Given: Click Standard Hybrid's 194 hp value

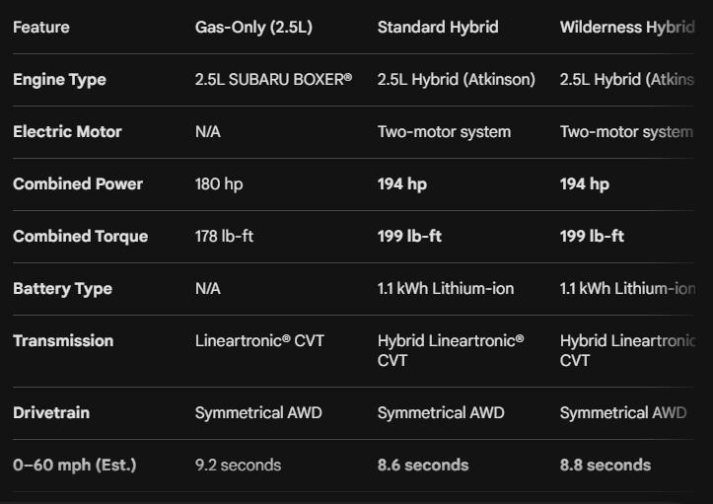Looking at the screenshot, I should click(402, 184).
